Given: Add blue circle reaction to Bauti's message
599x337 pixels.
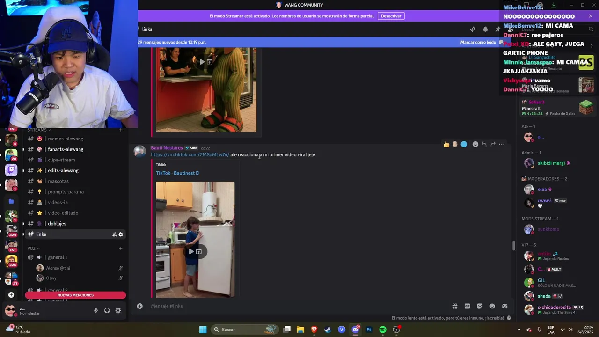Looking at the screenshot, I should click(464, 144).
